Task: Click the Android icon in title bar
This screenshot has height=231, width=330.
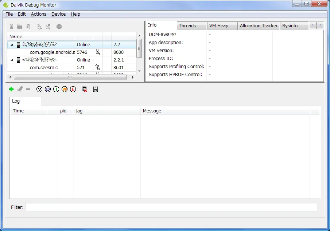Action: (6, 5)
